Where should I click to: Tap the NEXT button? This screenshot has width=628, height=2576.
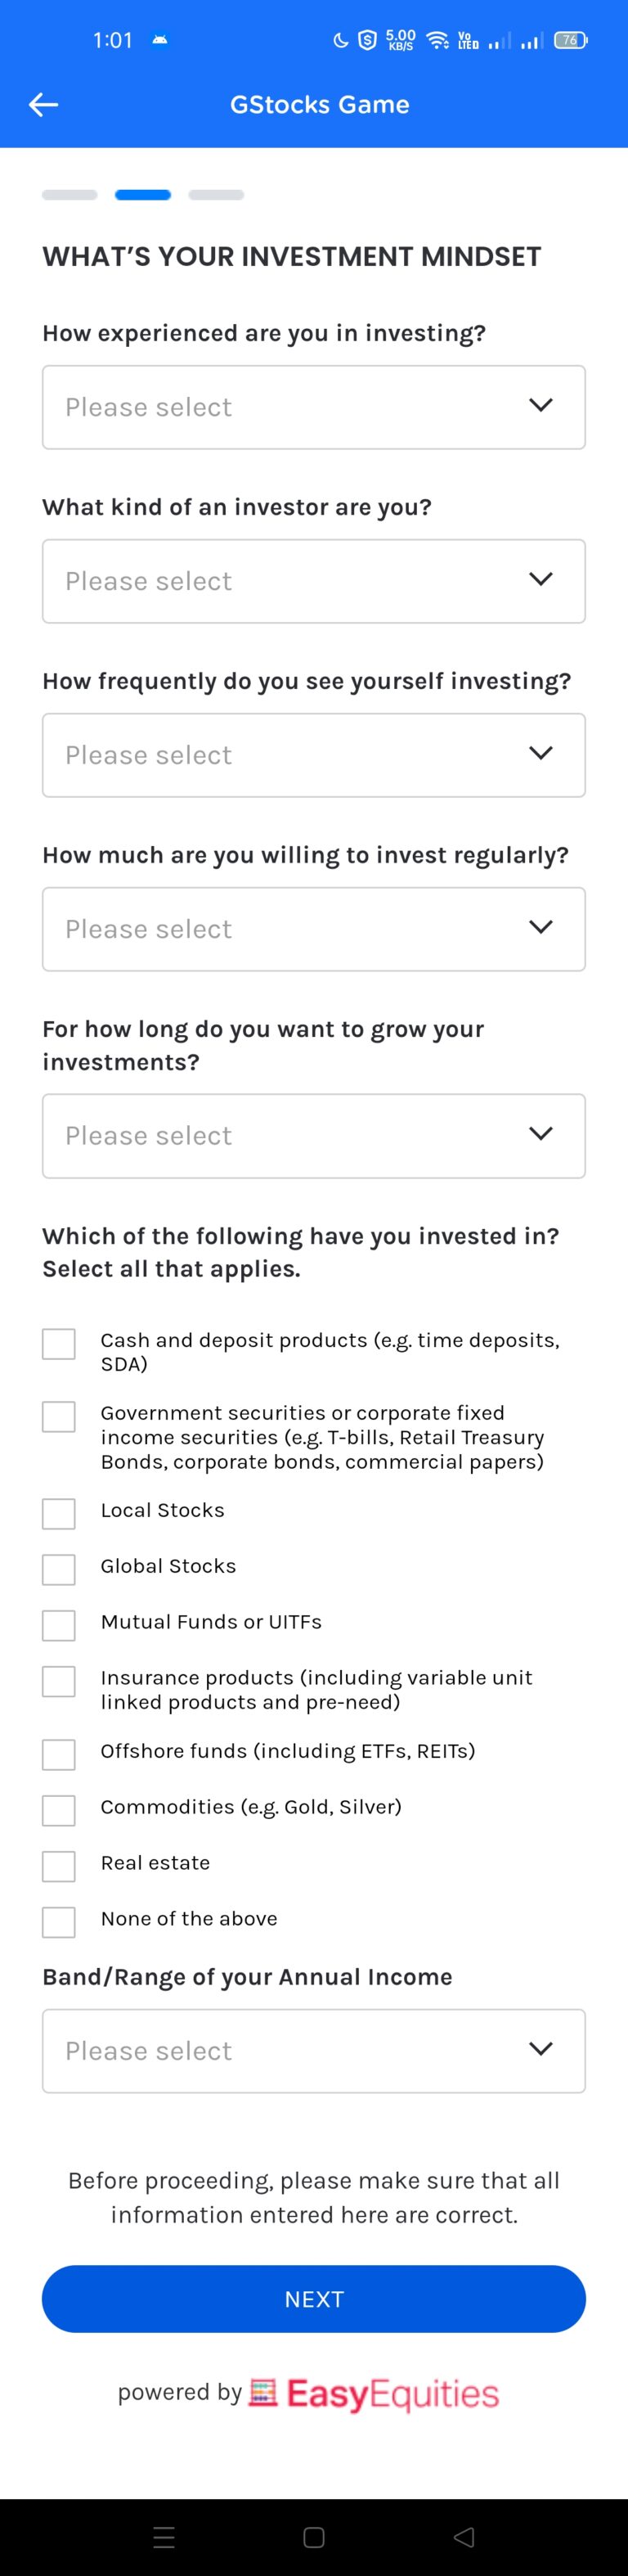pos(313,2299)
